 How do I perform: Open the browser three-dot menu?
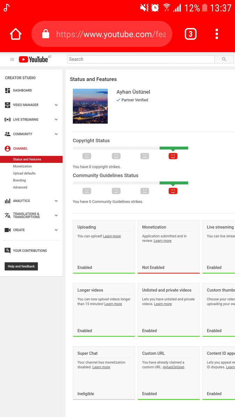tap(217, 34)
